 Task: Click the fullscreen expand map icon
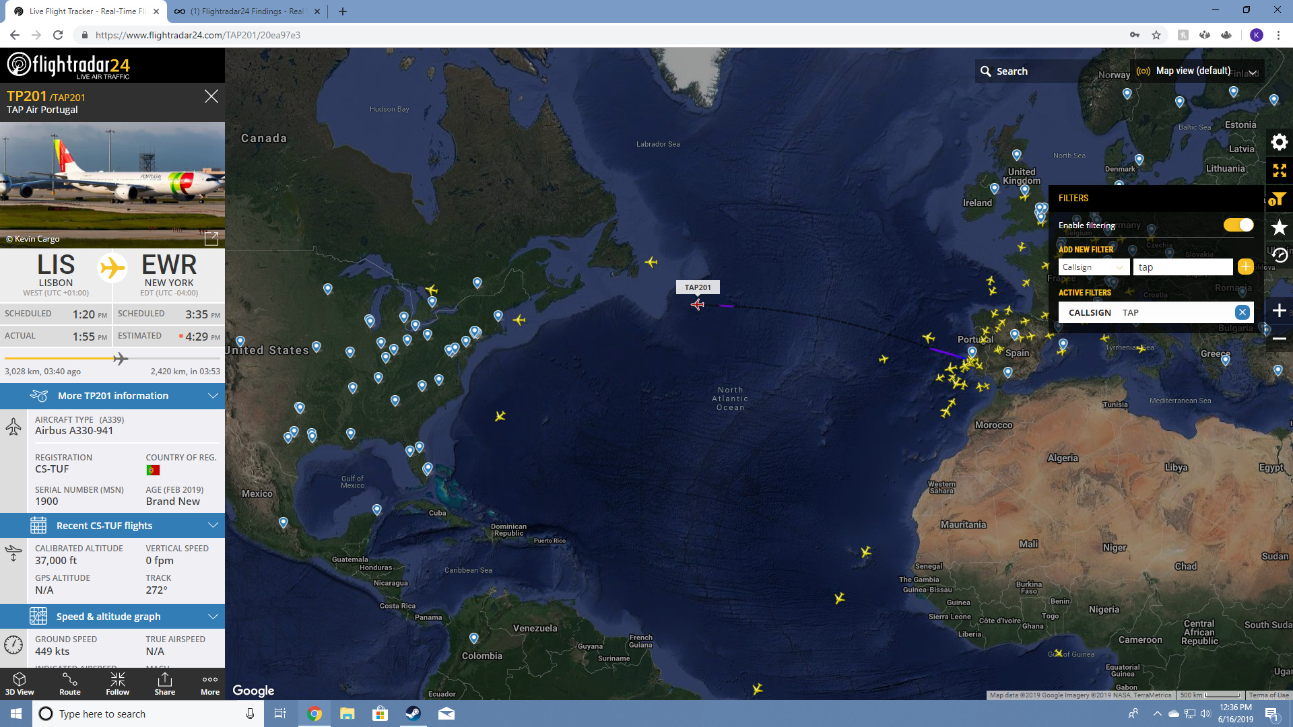pyautogui.click(x=1279, y=171)
